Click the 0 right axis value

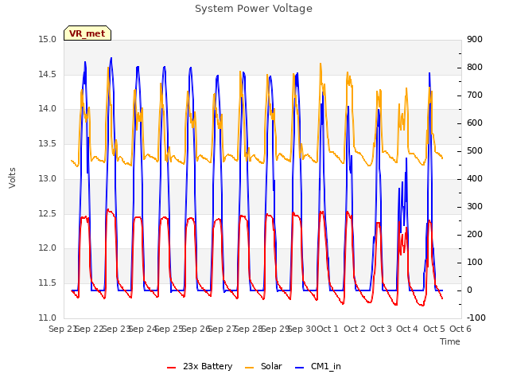(470, 290)
